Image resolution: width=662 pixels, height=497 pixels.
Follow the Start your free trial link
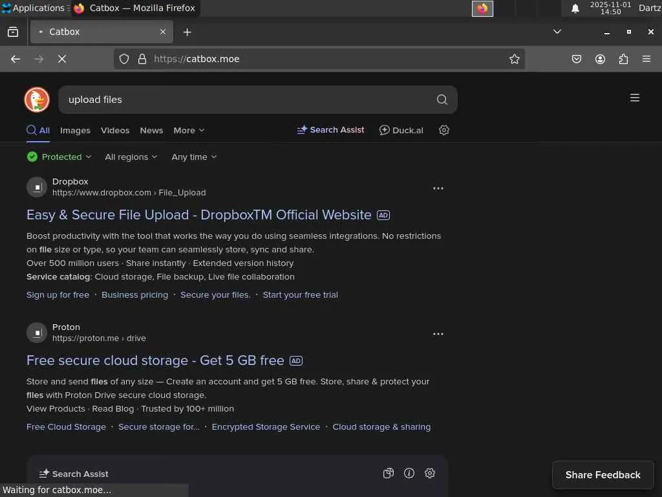(300, 295)
